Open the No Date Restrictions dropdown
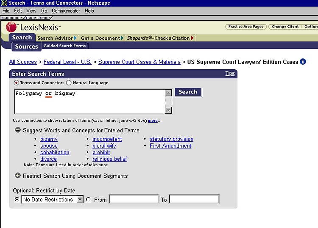Screen dimensions: 318x228 [x=80, y=200]
